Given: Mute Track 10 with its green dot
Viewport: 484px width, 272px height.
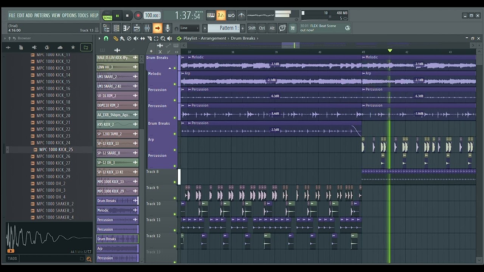Looking at the screenshot, I should tap(175, 214).
